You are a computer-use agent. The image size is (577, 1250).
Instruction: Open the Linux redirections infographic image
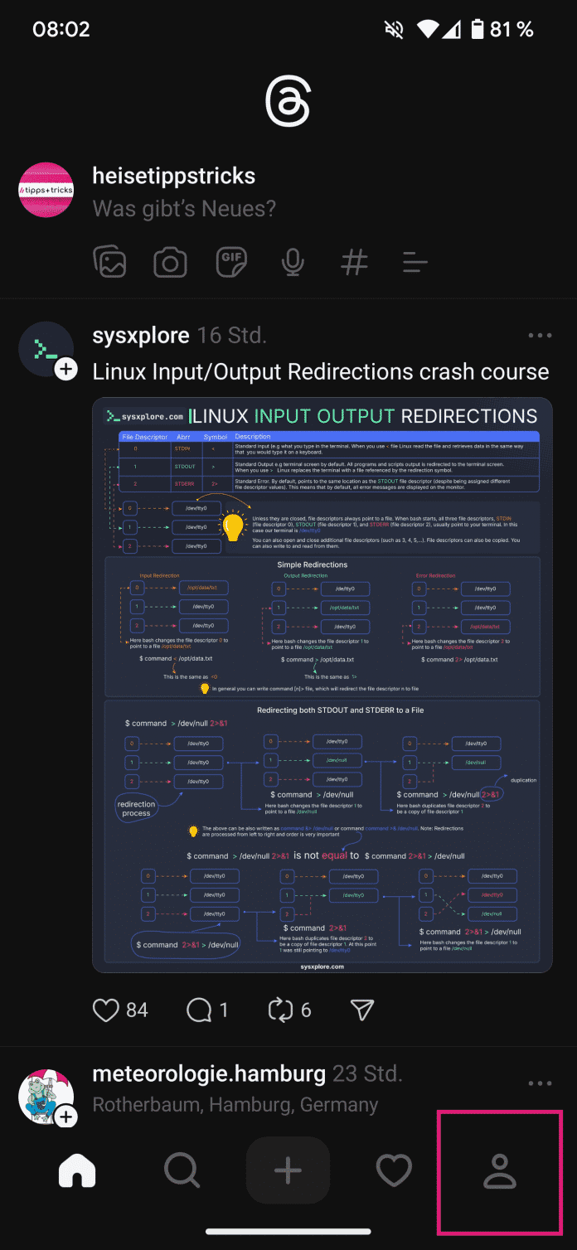(x=322, y=684)
